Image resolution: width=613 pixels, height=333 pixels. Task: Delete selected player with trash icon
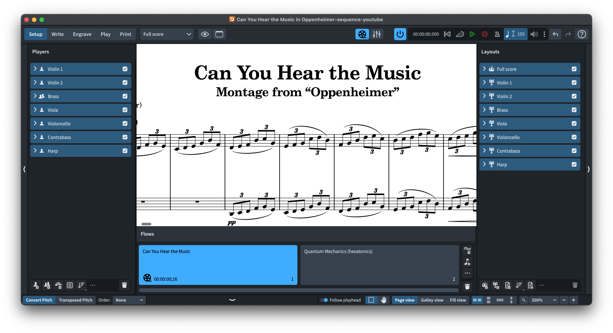pyautogui.click(x=124, y=285)
